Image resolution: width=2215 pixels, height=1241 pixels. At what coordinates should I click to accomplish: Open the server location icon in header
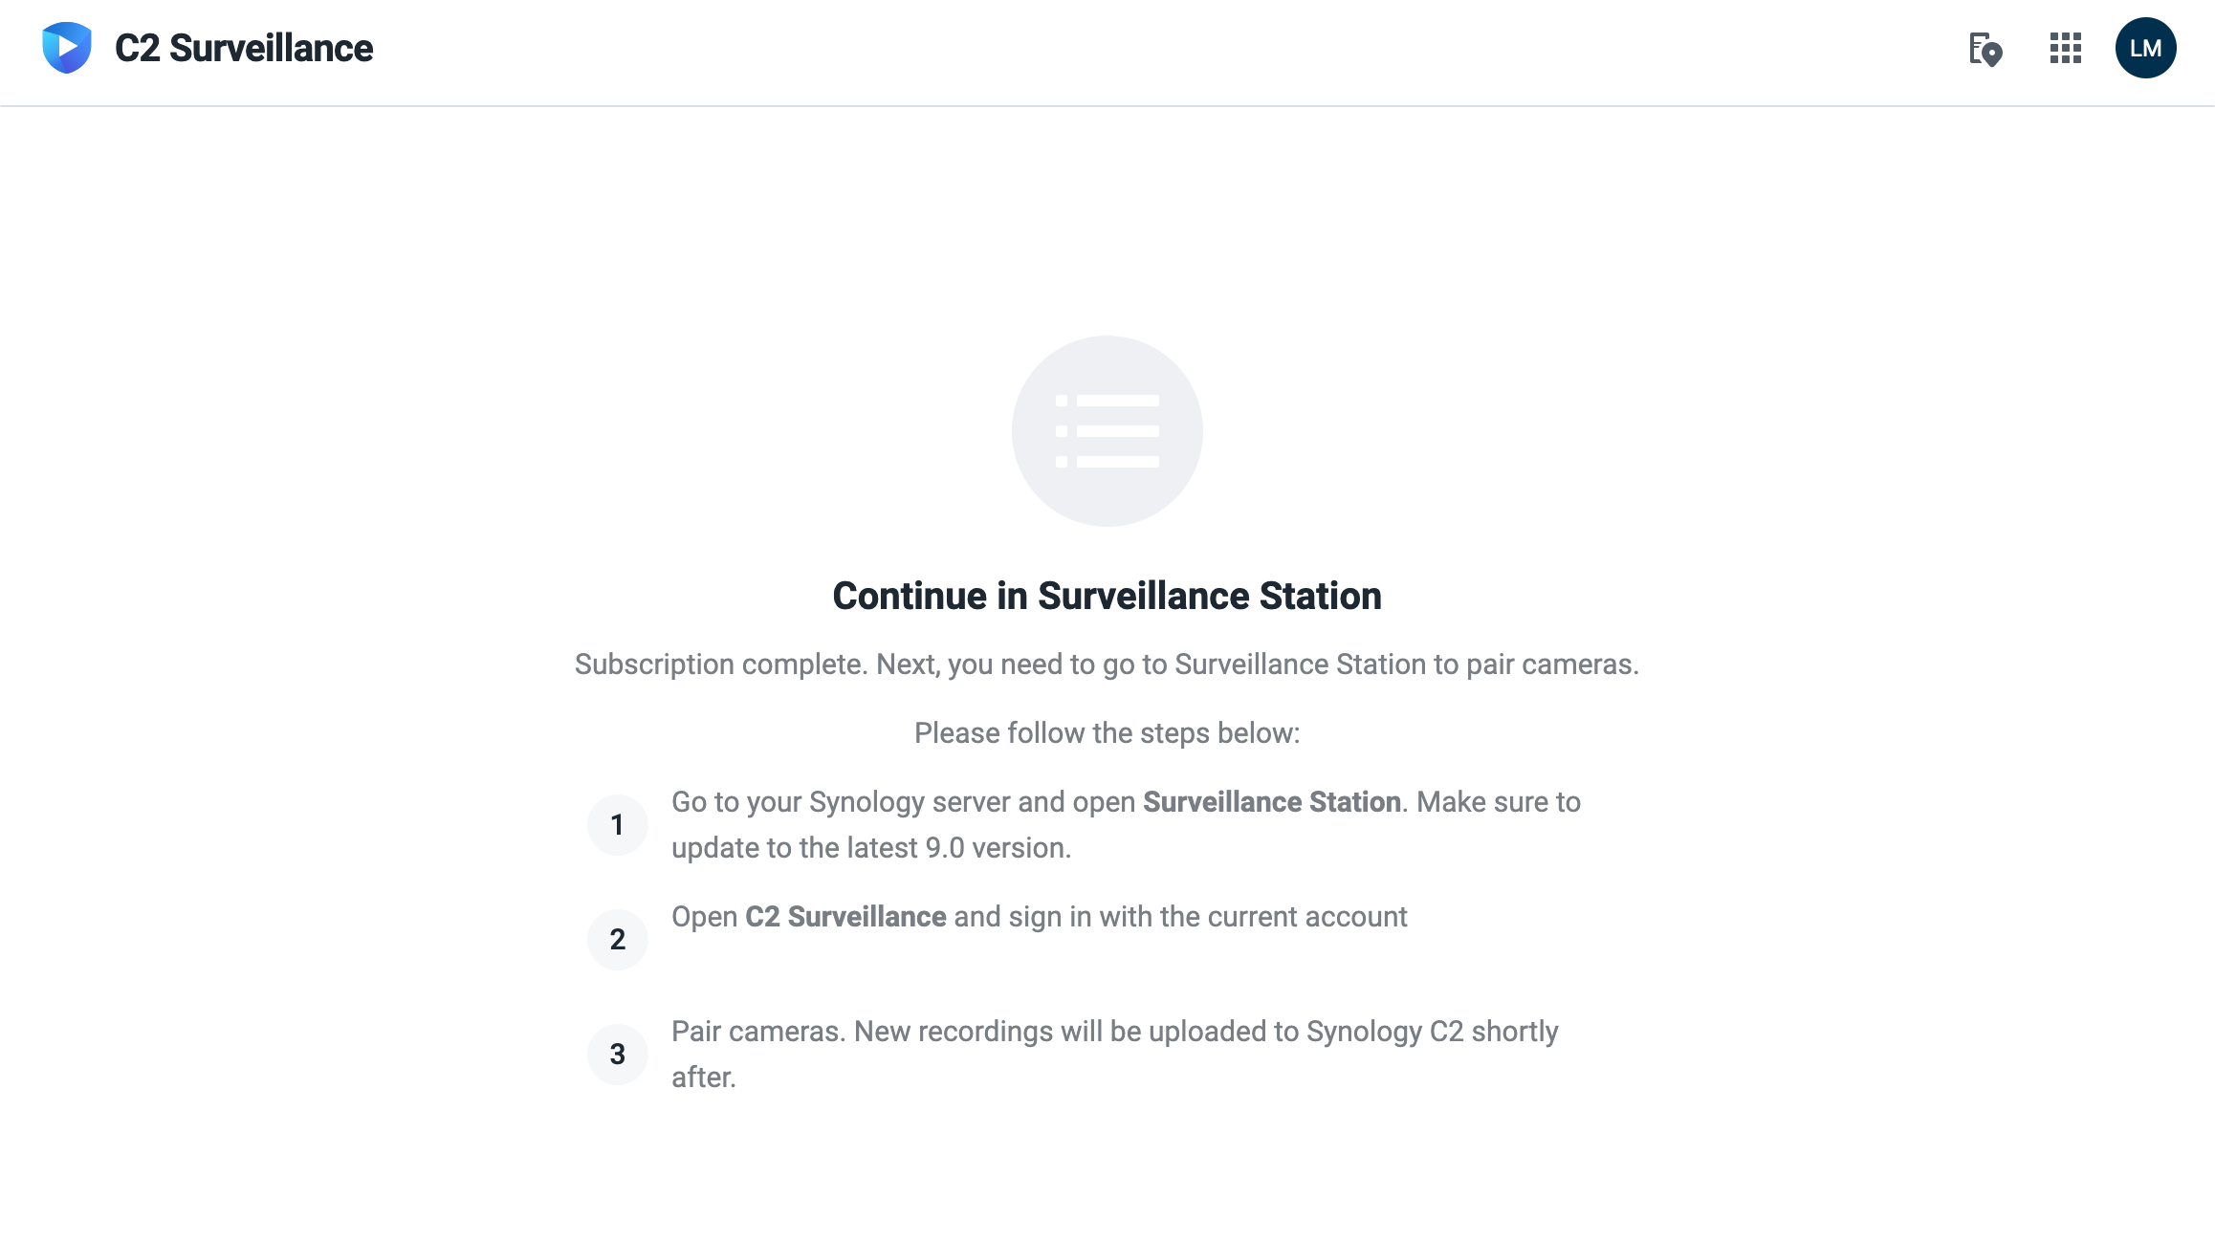1985,49
